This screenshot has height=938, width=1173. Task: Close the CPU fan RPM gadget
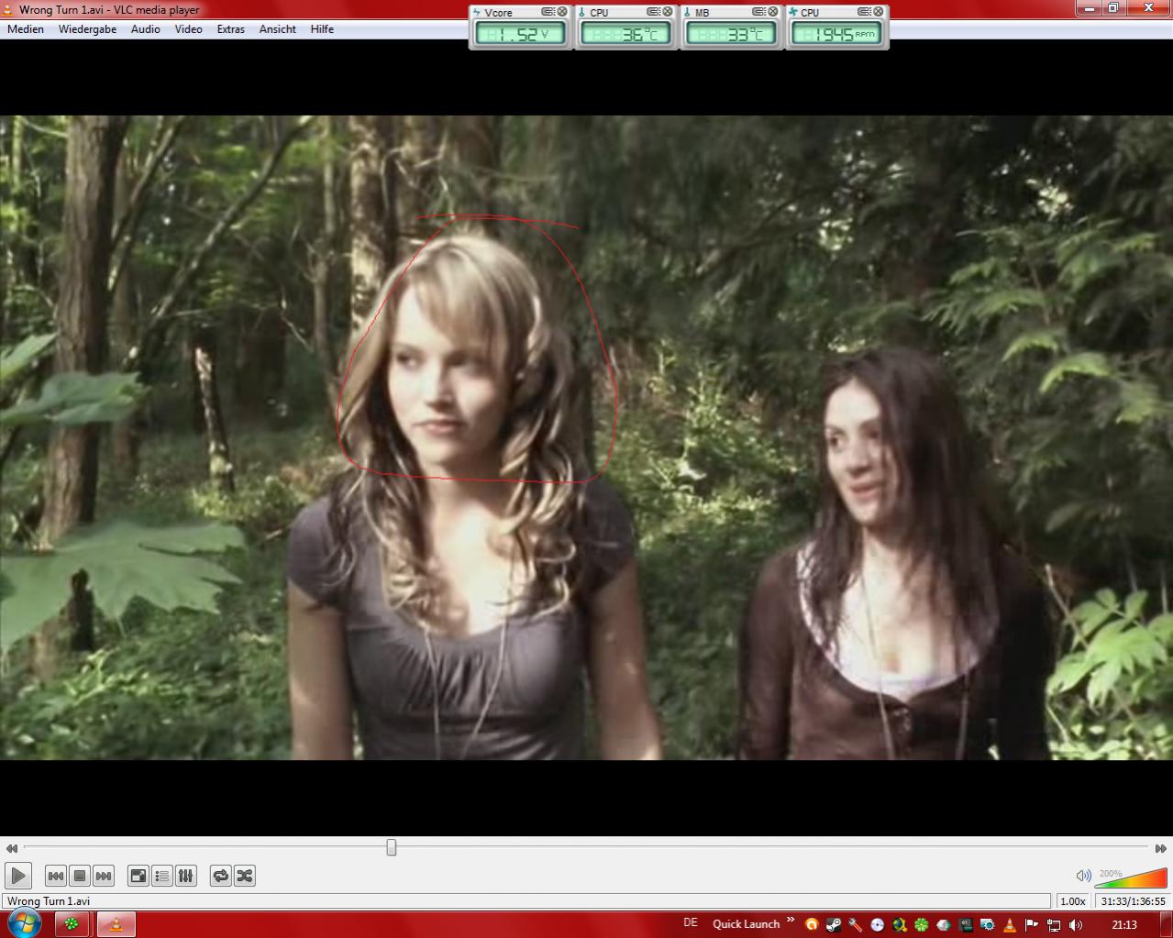pos(879,12)
